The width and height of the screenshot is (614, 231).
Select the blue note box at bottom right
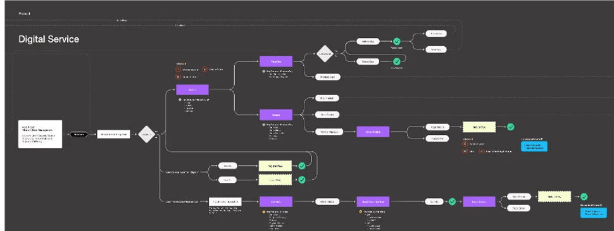[593, 213]
